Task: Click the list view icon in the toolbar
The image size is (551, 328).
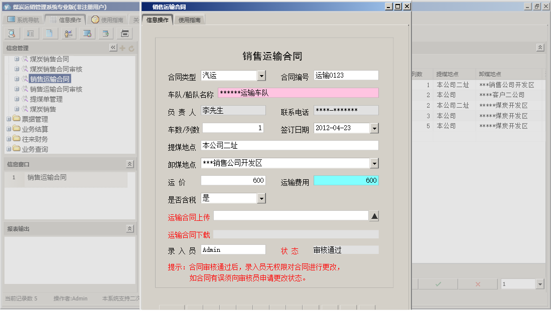Action: point(30,34)
